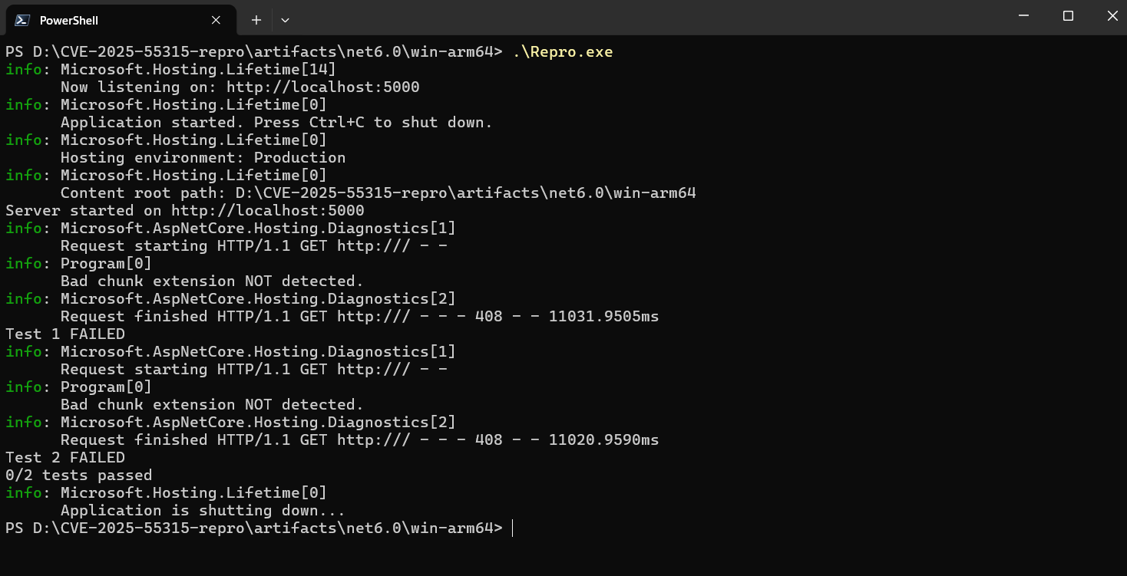
Task: Maximize the terminal window
Action: coord(1068,16)
